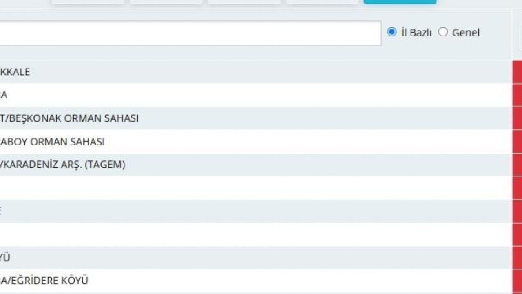Viewport: 522px width, 294px height.
Task: Open the BEŞKONAK ORMAN SAHASI row
Action: 256,118
